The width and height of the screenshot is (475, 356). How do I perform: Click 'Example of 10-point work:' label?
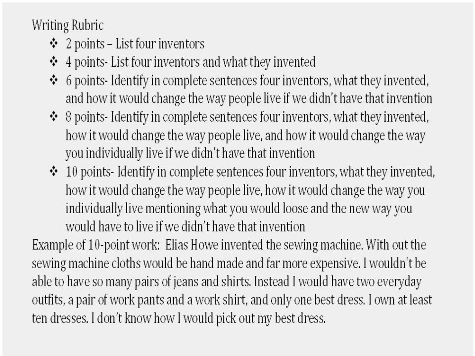95,246
